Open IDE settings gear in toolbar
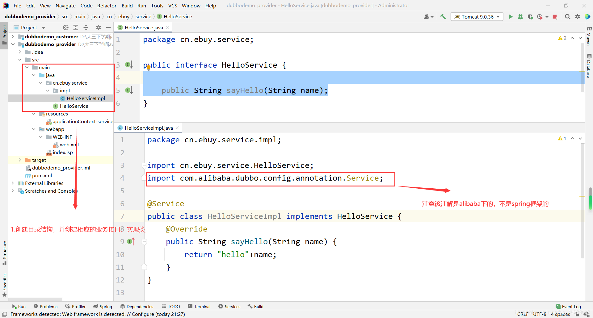The width and height of the screenshot is (593, 318). pos(578,17)
